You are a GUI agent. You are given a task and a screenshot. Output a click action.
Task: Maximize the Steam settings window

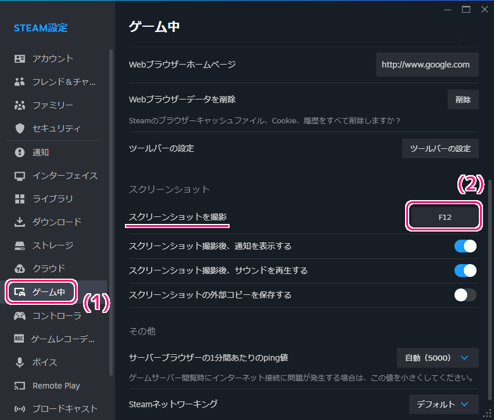point(466,9)
